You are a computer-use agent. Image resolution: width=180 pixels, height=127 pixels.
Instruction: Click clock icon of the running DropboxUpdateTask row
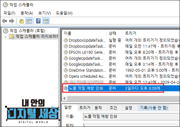[66, 40]
